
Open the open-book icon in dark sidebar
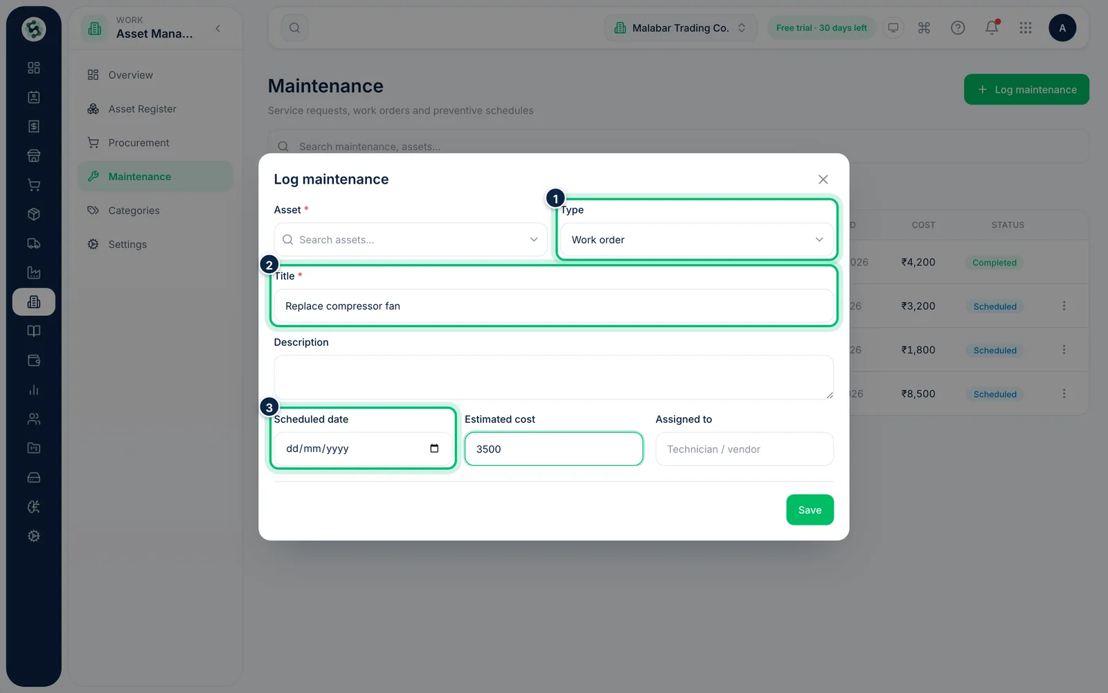pyautogui.click(x=33, y=331)
